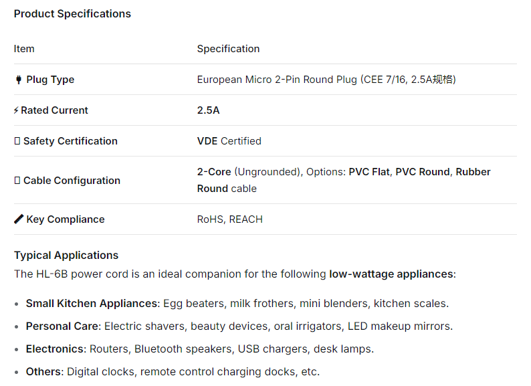Click the PVC Flat cable option
This screenshot has height=386, width=531.
point(369,172)
